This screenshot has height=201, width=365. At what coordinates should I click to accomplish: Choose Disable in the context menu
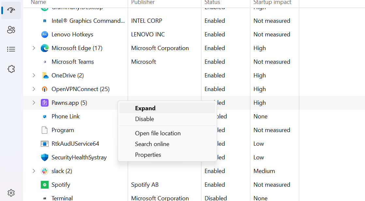click(x=167, y=119)
